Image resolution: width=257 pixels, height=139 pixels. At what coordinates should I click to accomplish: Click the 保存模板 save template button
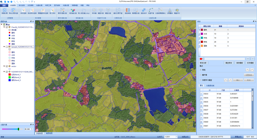(x=239, y=63)
